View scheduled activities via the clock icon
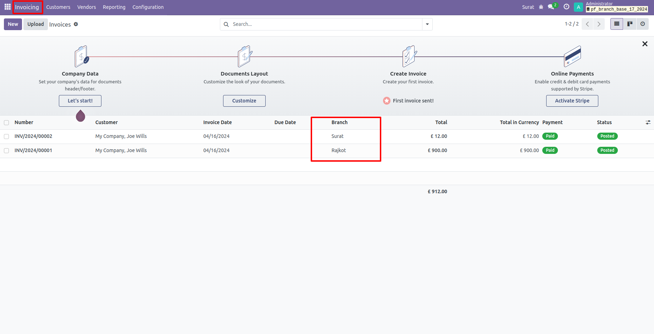 coord(566,7)
